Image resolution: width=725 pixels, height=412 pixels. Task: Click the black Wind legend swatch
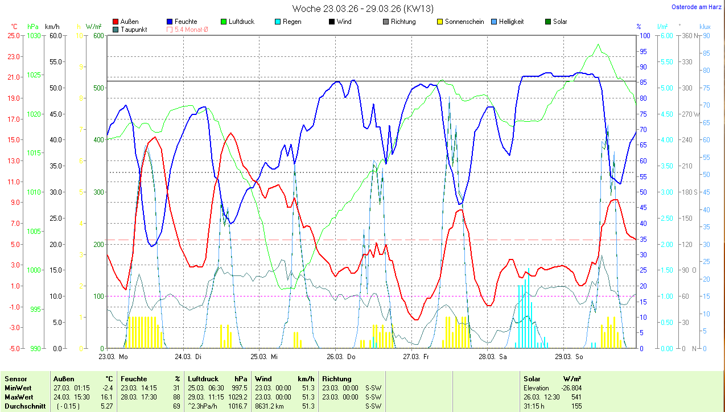[332, 22]
